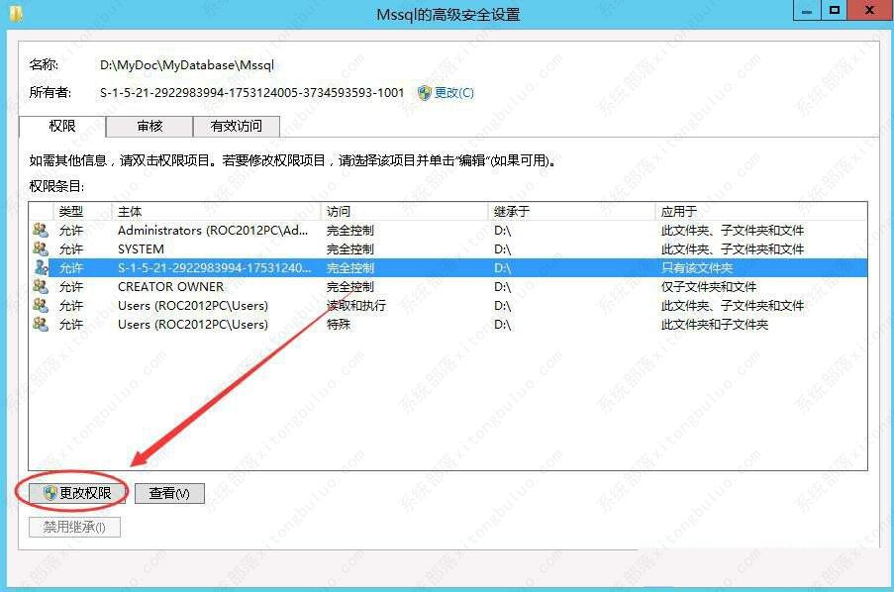The width and height of the screenshot is (894, 592).
Task: Click the 继承于 column header
Action: coord(571,211)
